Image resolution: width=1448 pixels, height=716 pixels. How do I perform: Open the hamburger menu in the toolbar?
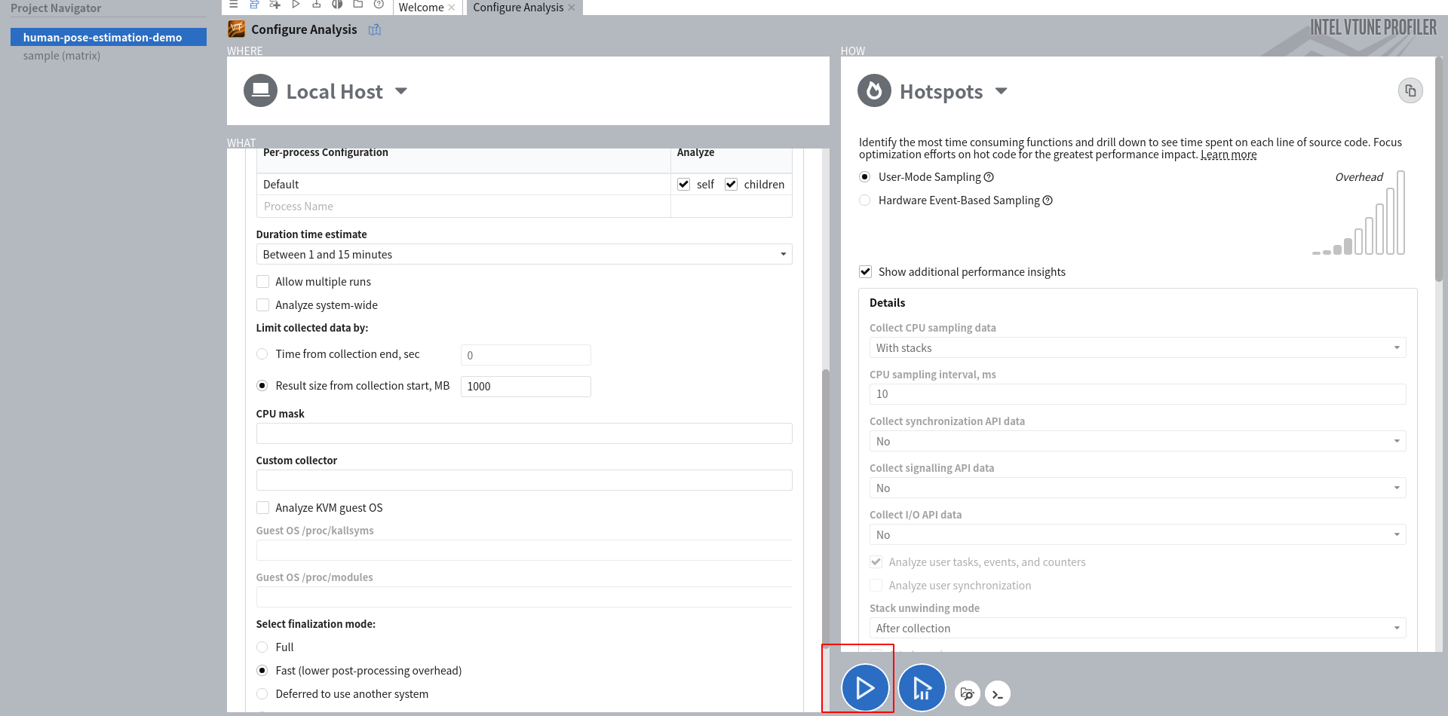click(233, 5)
